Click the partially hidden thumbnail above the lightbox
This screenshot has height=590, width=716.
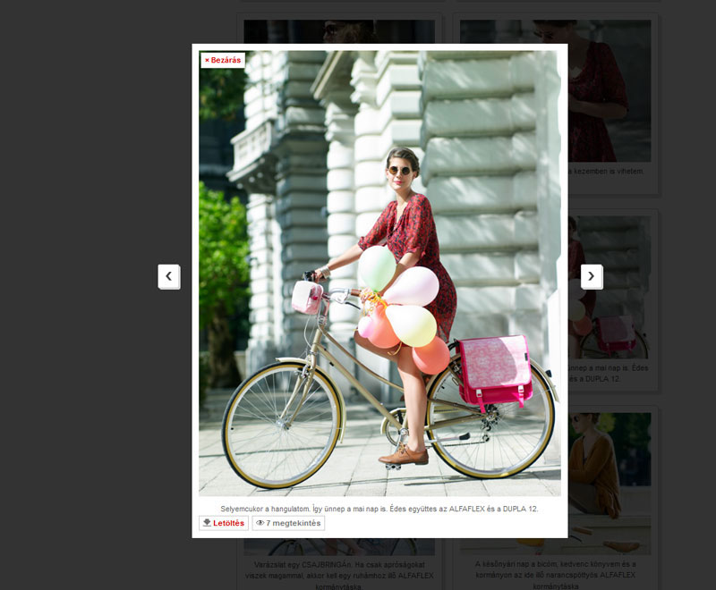338,31
